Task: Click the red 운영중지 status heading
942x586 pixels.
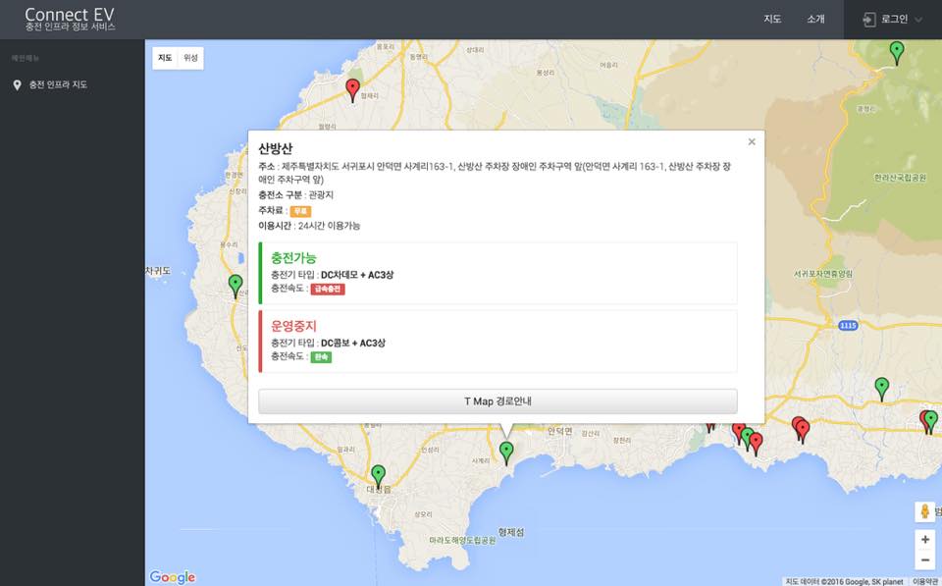Action: point(293,326)
